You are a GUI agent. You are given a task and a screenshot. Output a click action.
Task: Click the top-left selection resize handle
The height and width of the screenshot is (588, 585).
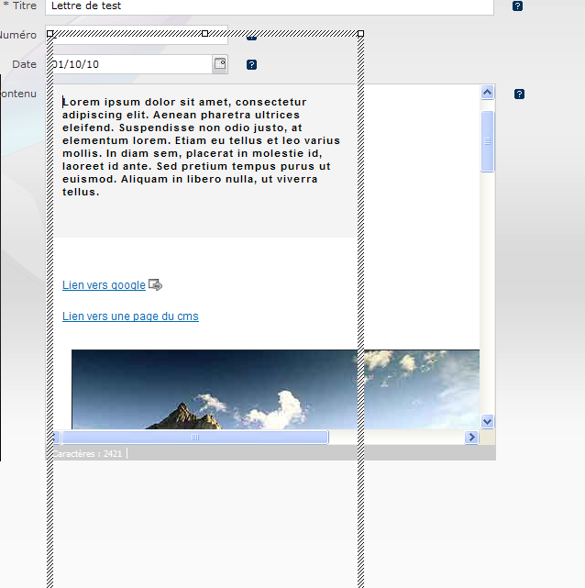tap(50, 33)
